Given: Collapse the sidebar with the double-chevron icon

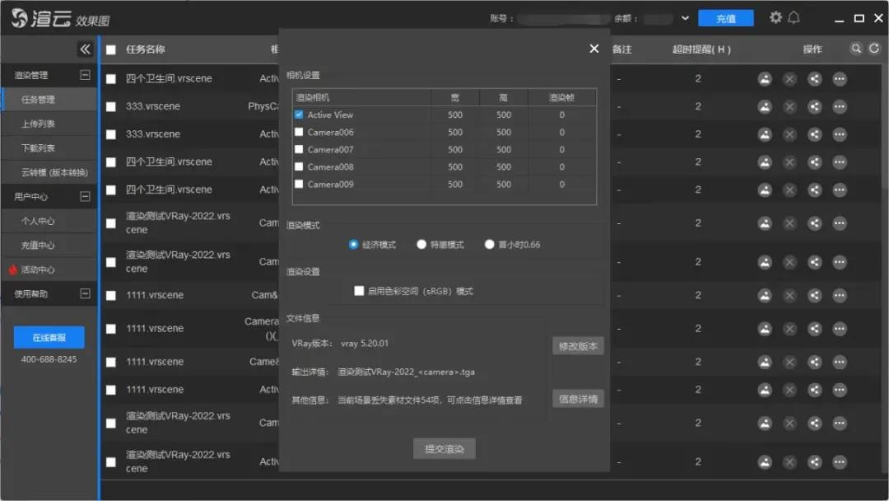Looking at the screenshot, I should (85, 49).
